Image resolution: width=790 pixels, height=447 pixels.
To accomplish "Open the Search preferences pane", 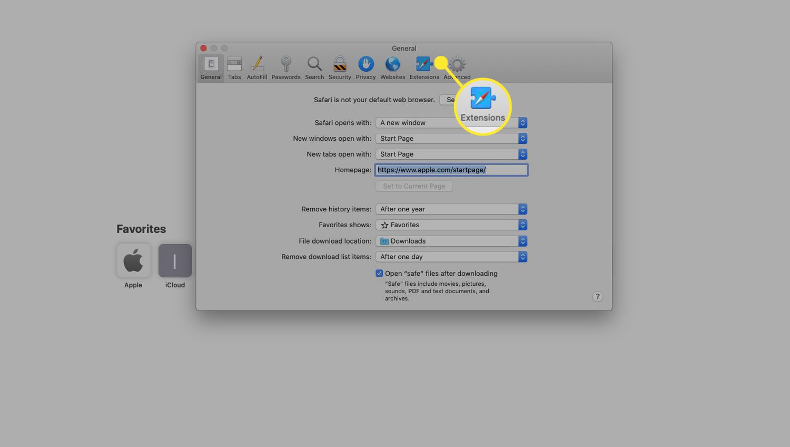I will pos(314,69).
